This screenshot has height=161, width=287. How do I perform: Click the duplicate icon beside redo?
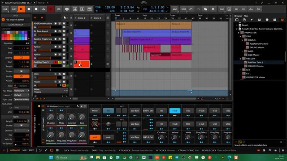click(x=205, y=9)
